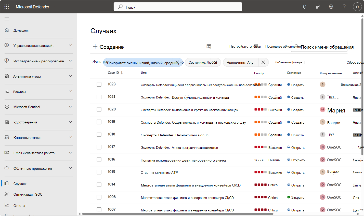364x216 pixels.
Task: Open case Попытка использования деактивированного значка
Action: point(184,160)
